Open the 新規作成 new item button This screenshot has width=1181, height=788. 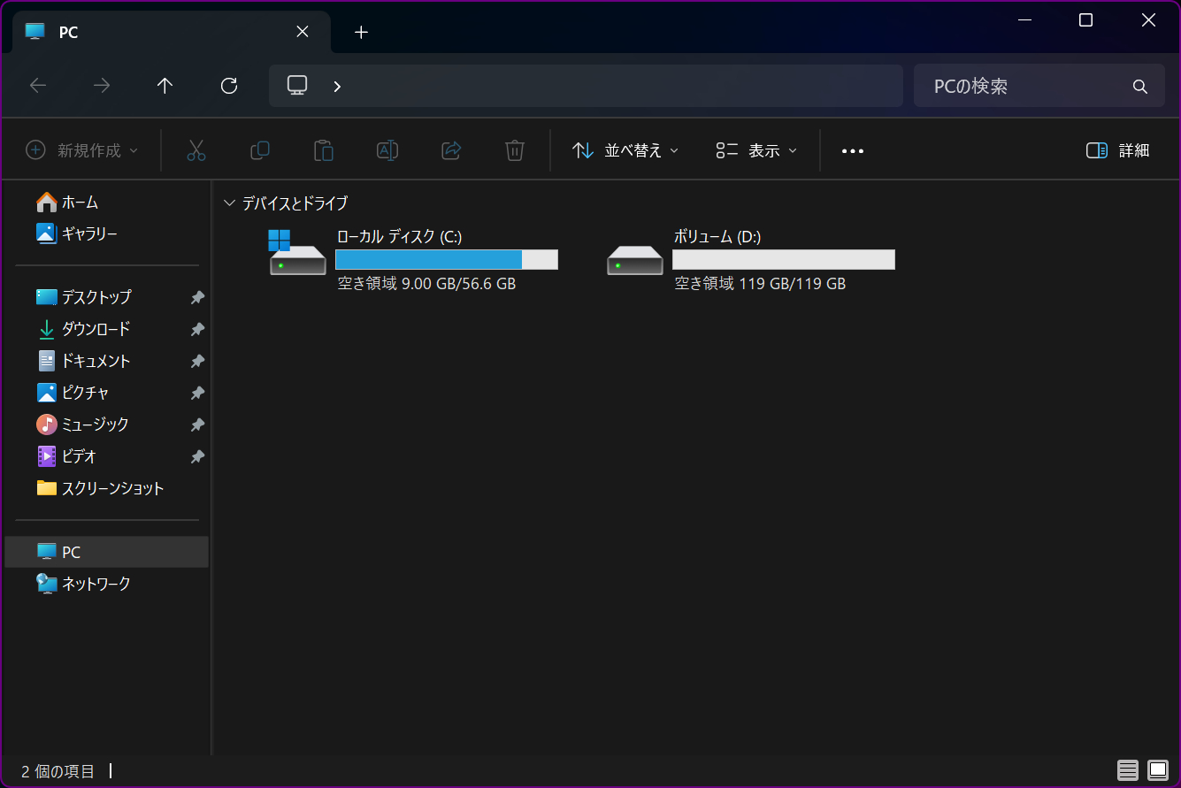[x=82, y=150]
